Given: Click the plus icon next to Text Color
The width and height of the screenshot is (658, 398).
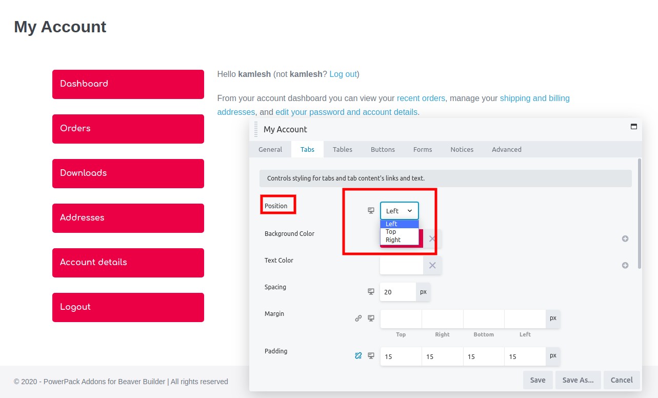Looking at the screenshot, I should tap(625, 265).
